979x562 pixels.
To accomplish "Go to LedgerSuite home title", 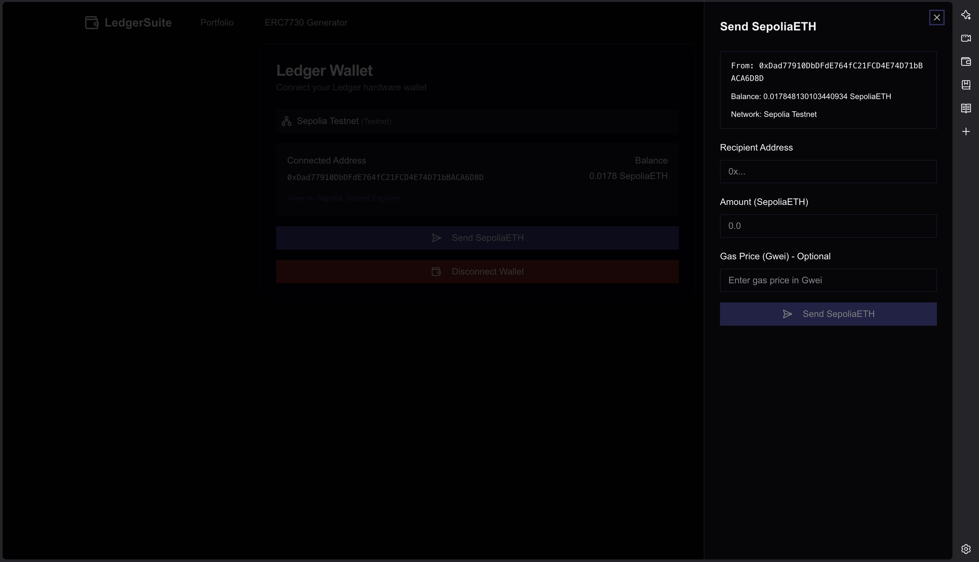I will [138, 22].
